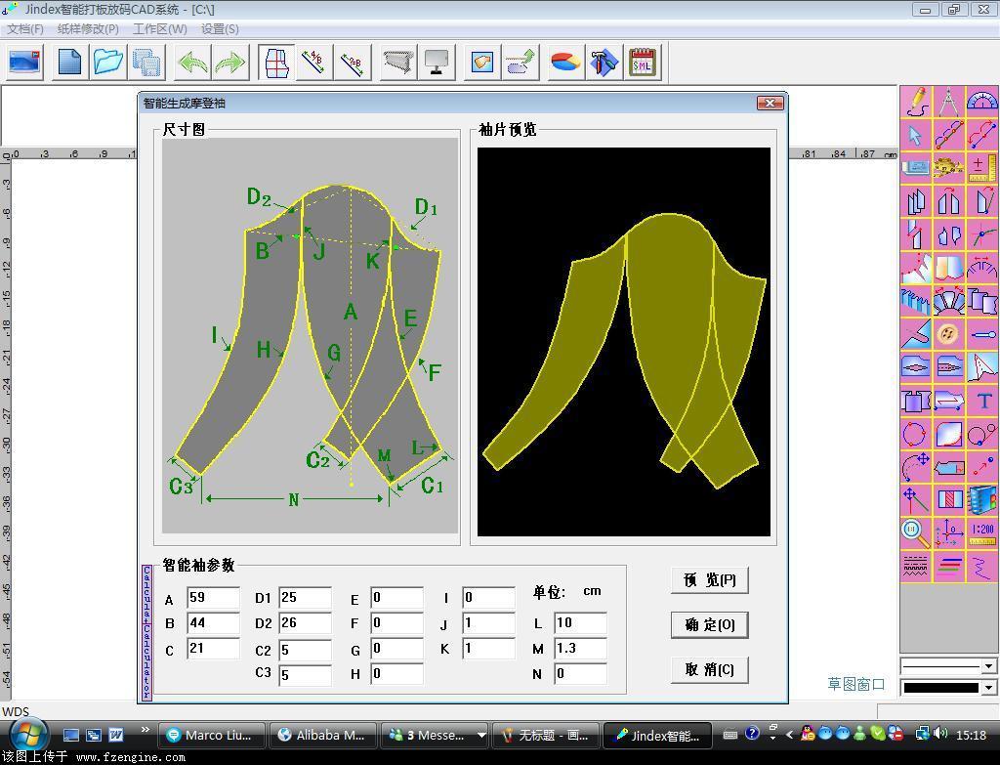Screen dimensions: 1000x765
Task: Click the E parameter input field
Action: click(396, 597)
